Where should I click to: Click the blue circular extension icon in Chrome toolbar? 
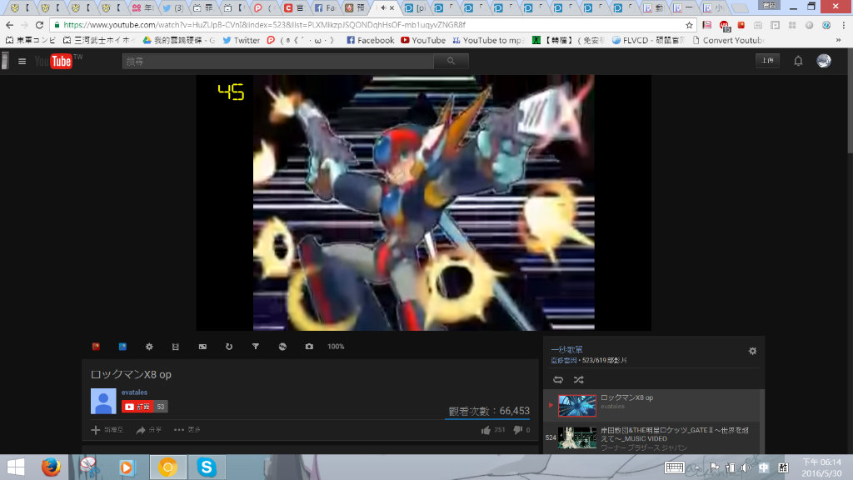(x=826, y=25)
